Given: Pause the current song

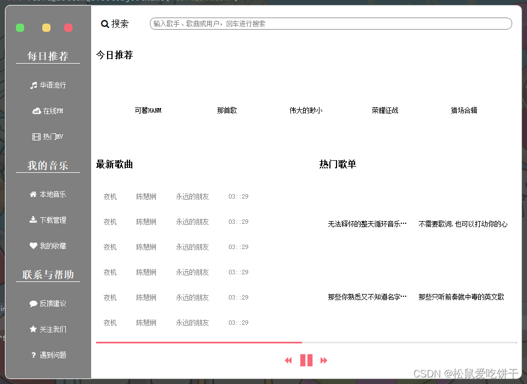Looking at the screenshot, I should point(306,360).
